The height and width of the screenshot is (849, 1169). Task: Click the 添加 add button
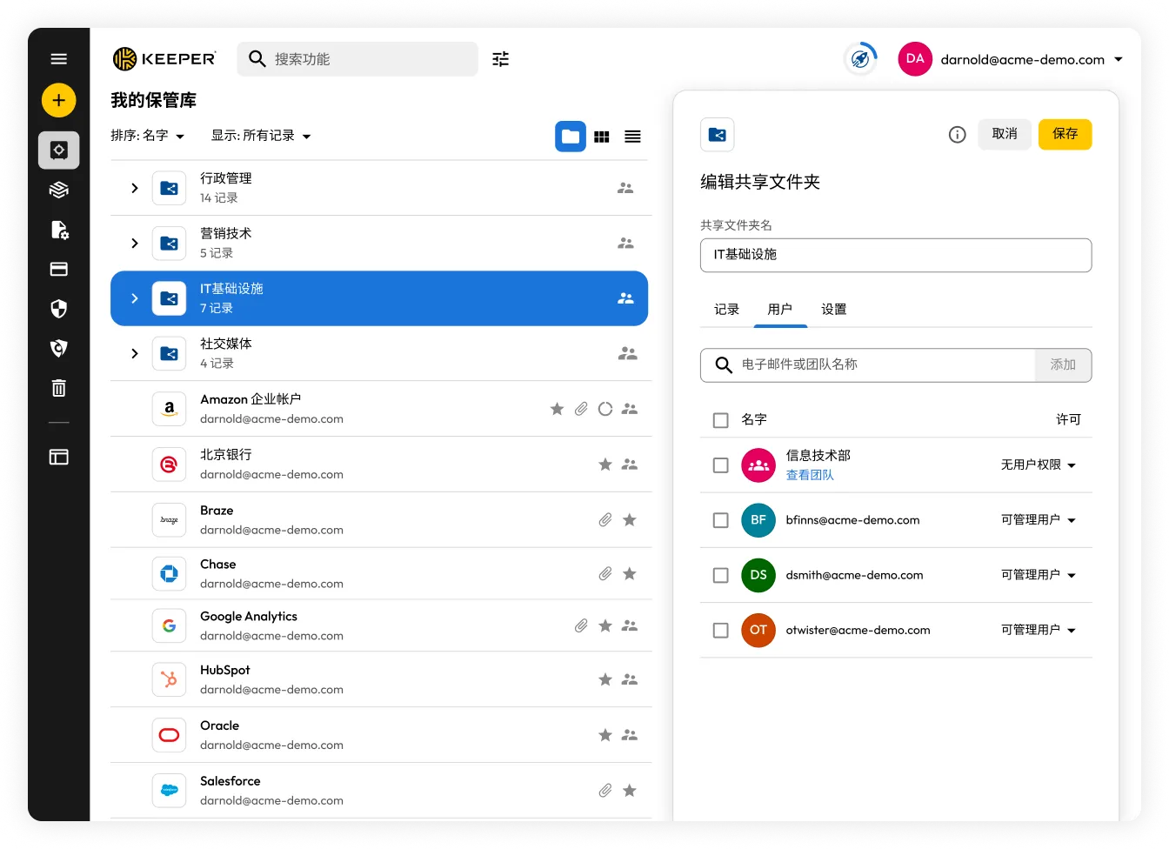pos(1063,365)
